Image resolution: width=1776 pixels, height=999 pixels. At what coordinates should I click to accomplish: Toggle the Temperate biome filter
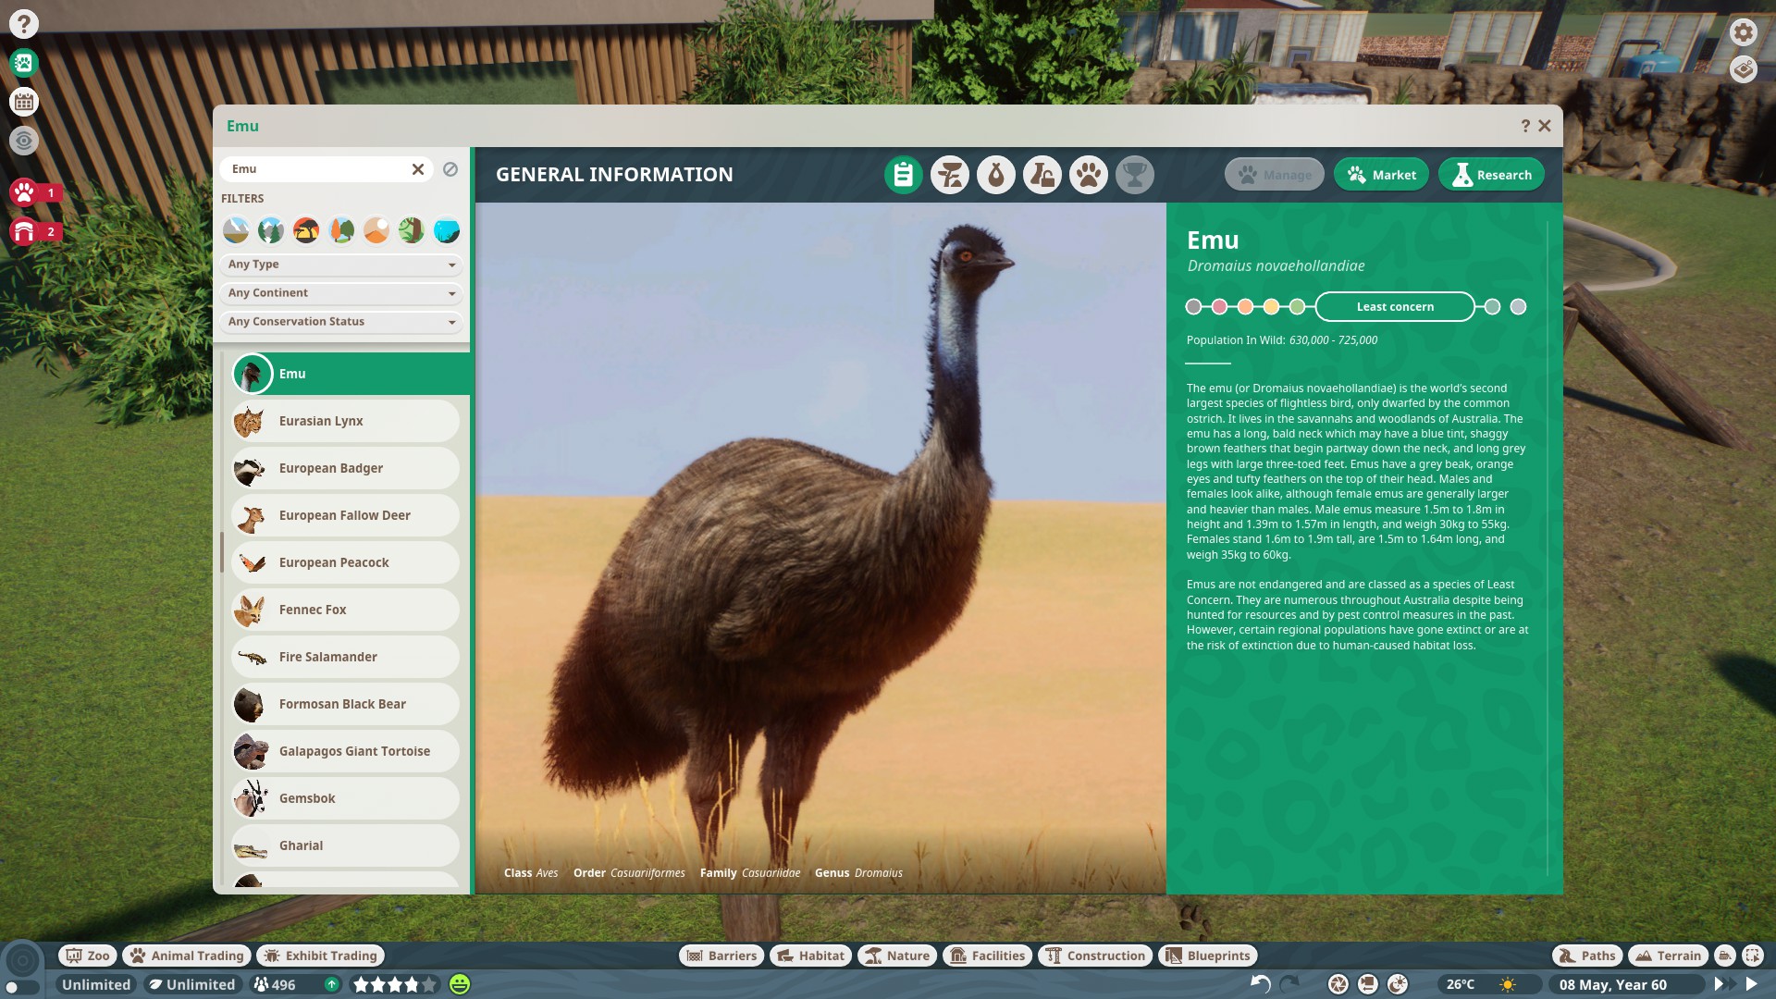tap(341, 230)
